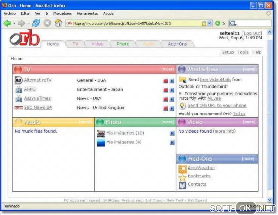
Task: Click the padlock icon in address bar
Action: pyautogui.click(x=204, y=23)
